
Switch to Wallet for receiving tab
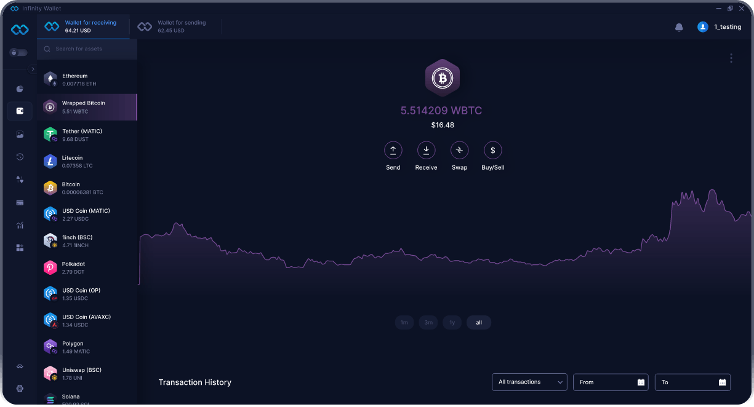pyautogui.click(x=84, y=26)
